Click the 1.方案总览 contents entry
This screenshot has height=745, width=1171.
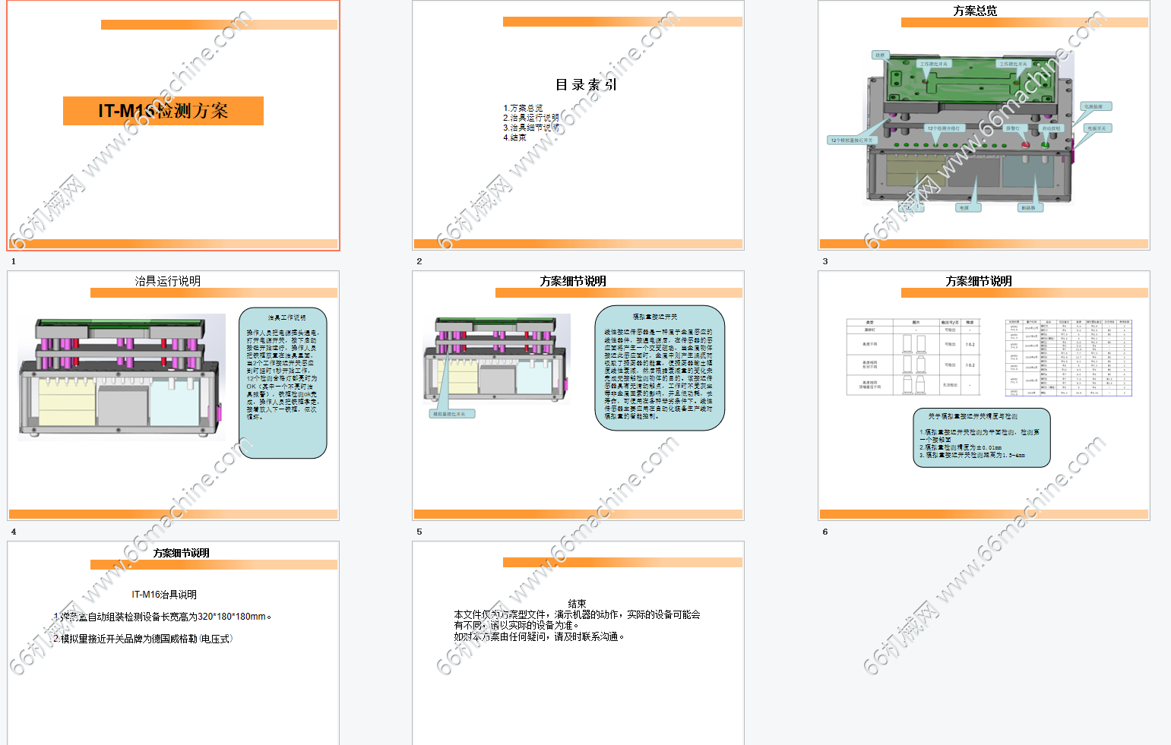[x=524, y=107]
